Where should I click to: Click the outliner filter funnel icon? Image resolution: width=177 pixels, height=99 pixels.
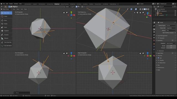click(175, 7)
